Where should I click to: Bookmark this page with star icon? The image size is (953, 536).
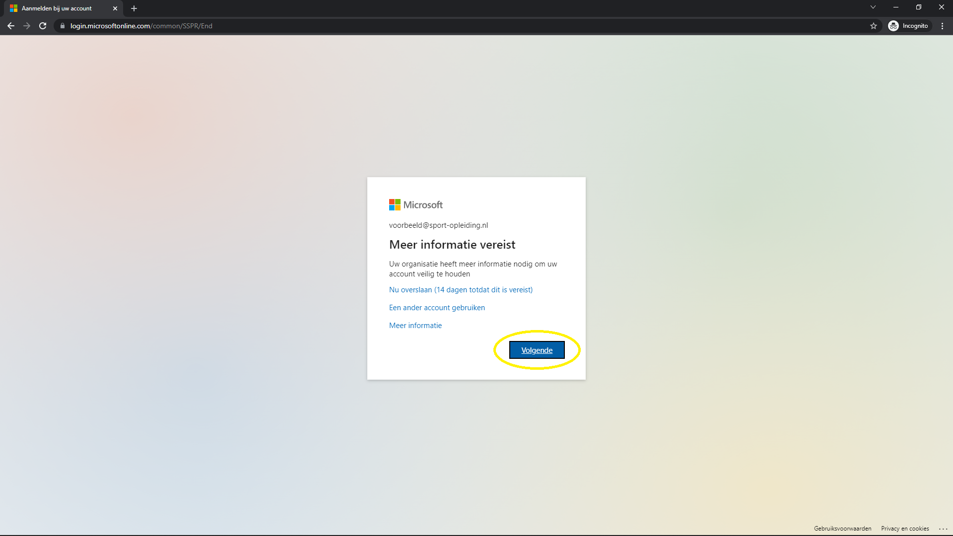tap(874, 26)
